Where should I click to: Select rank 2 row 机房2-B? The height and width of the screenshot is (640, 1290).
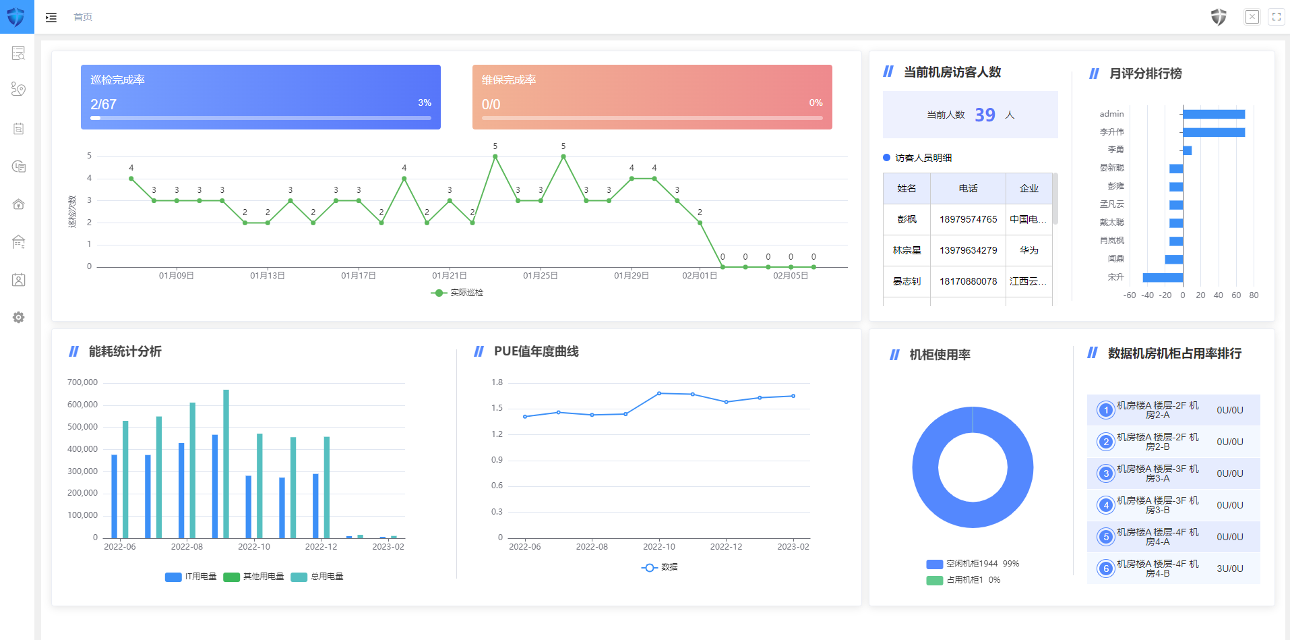pyautogui.click(x=1173, y=442)
